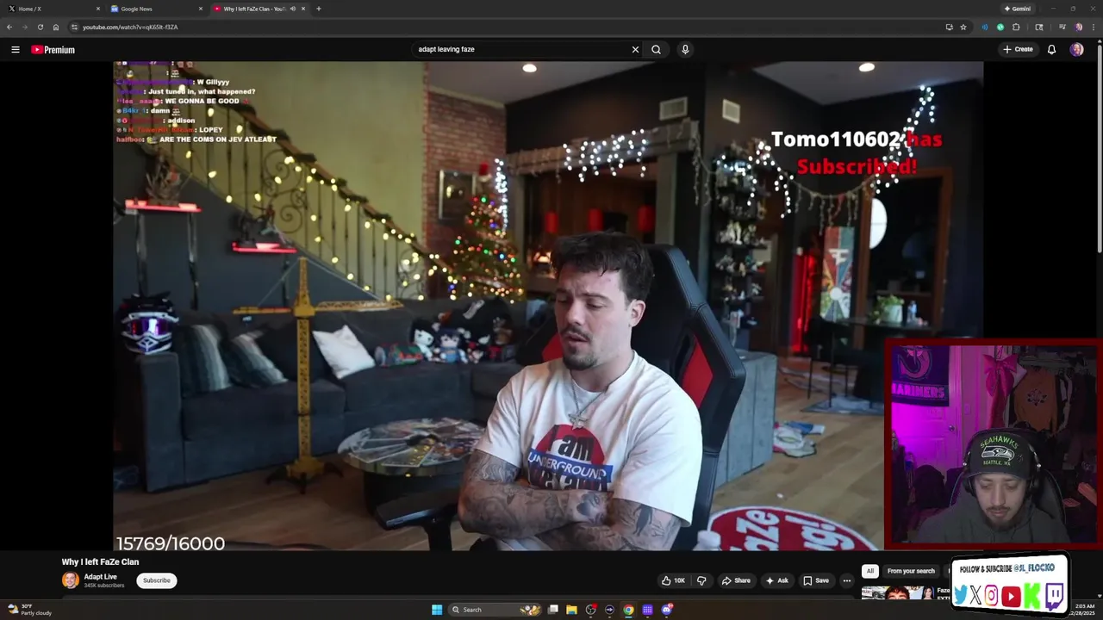Open the Adapt Live channel name link

coord(100,577)
